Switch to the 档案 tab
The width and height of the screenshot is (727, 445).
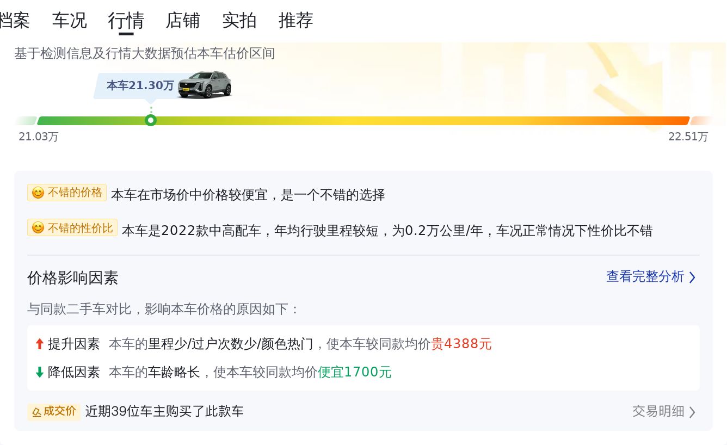(14, 21)
